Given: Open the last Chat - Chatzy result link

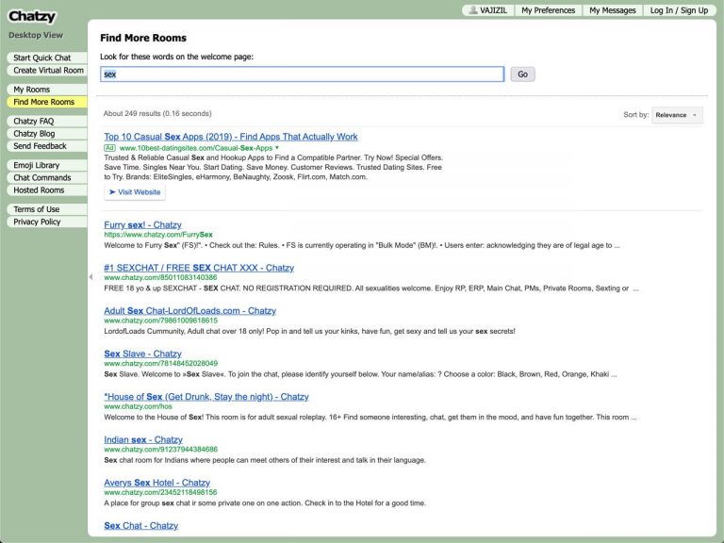Looking at the screenshot, I should tap(140, 525).
